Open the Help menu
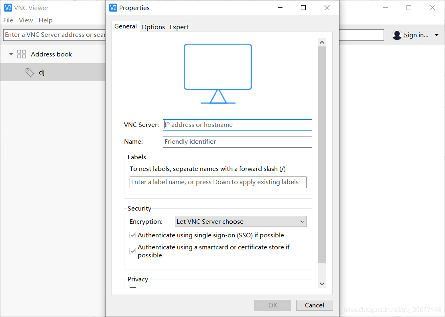This screenshot has height=317, width=445. (x=45, y=20)
